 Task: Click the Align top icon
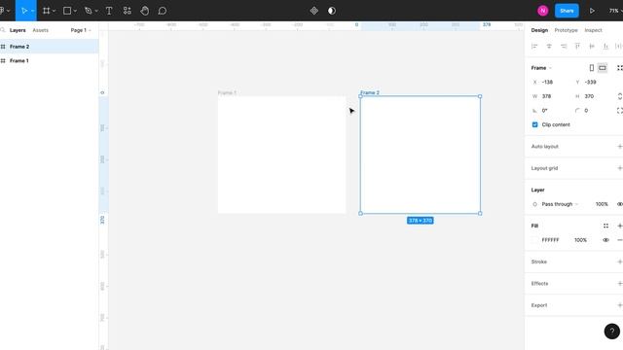click(x=577, y=47)
